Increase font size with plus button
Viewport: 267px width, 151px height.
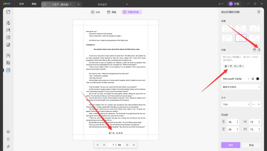(x=259, y=104)
